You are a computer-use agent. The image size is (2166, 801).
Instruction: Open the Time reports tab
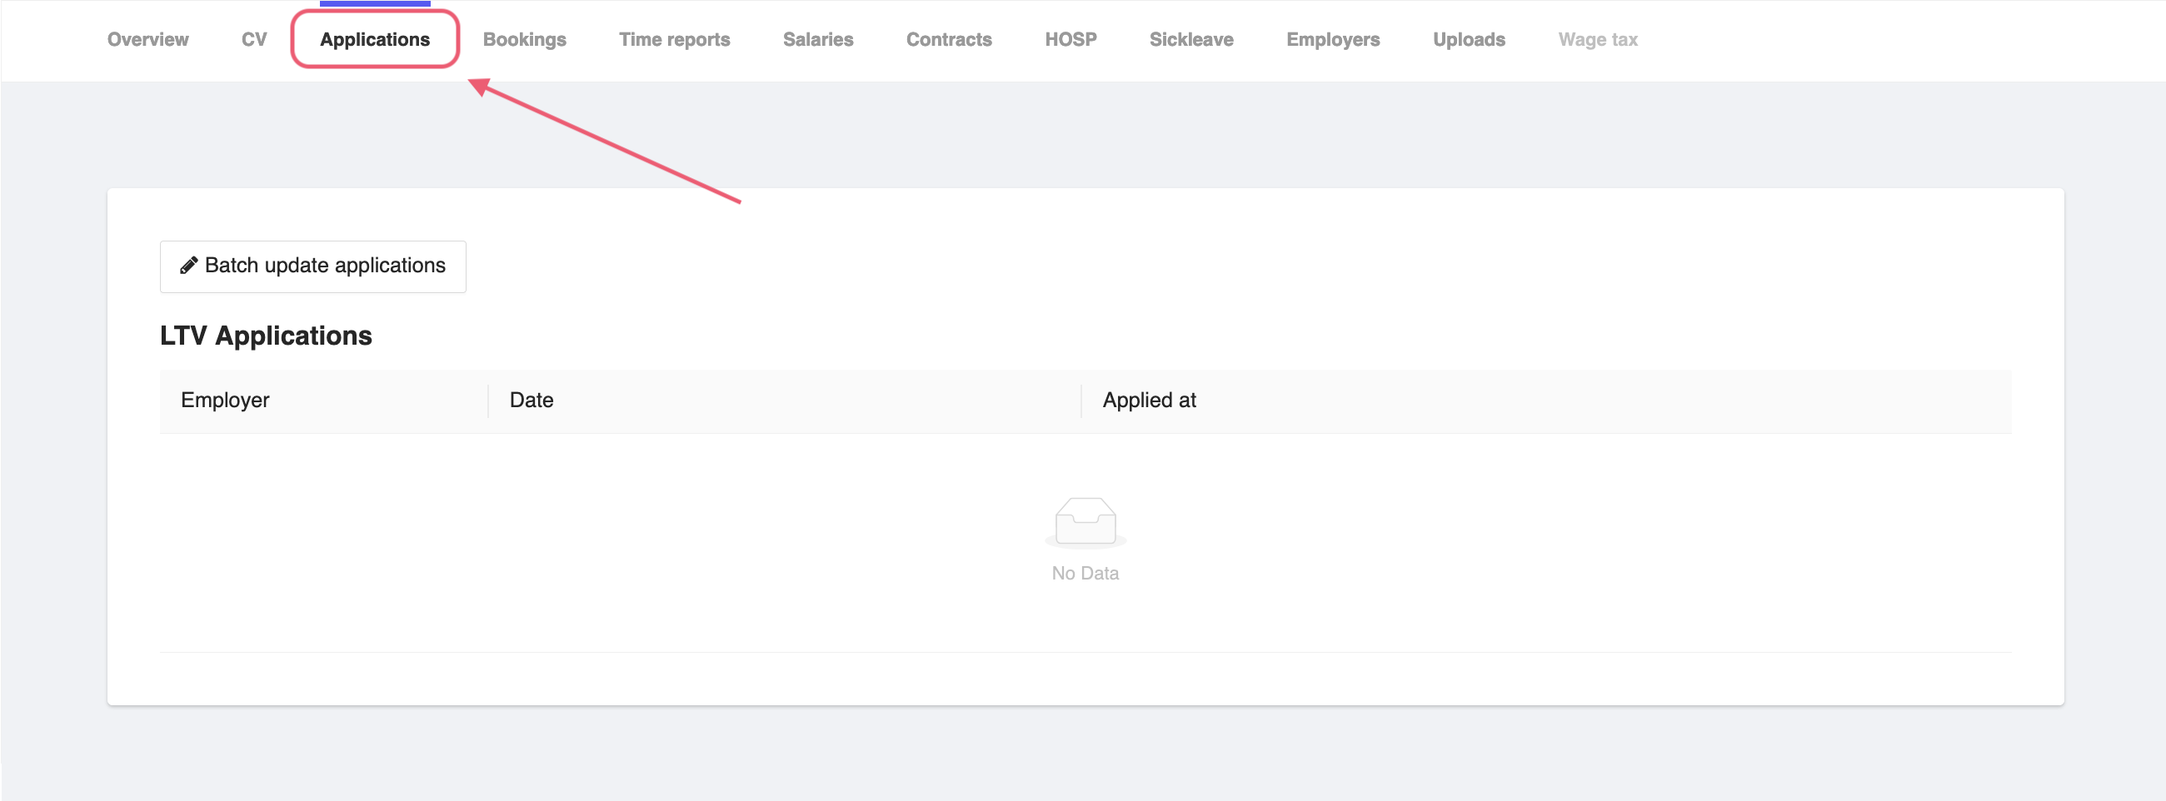click(x=673, y=38)
